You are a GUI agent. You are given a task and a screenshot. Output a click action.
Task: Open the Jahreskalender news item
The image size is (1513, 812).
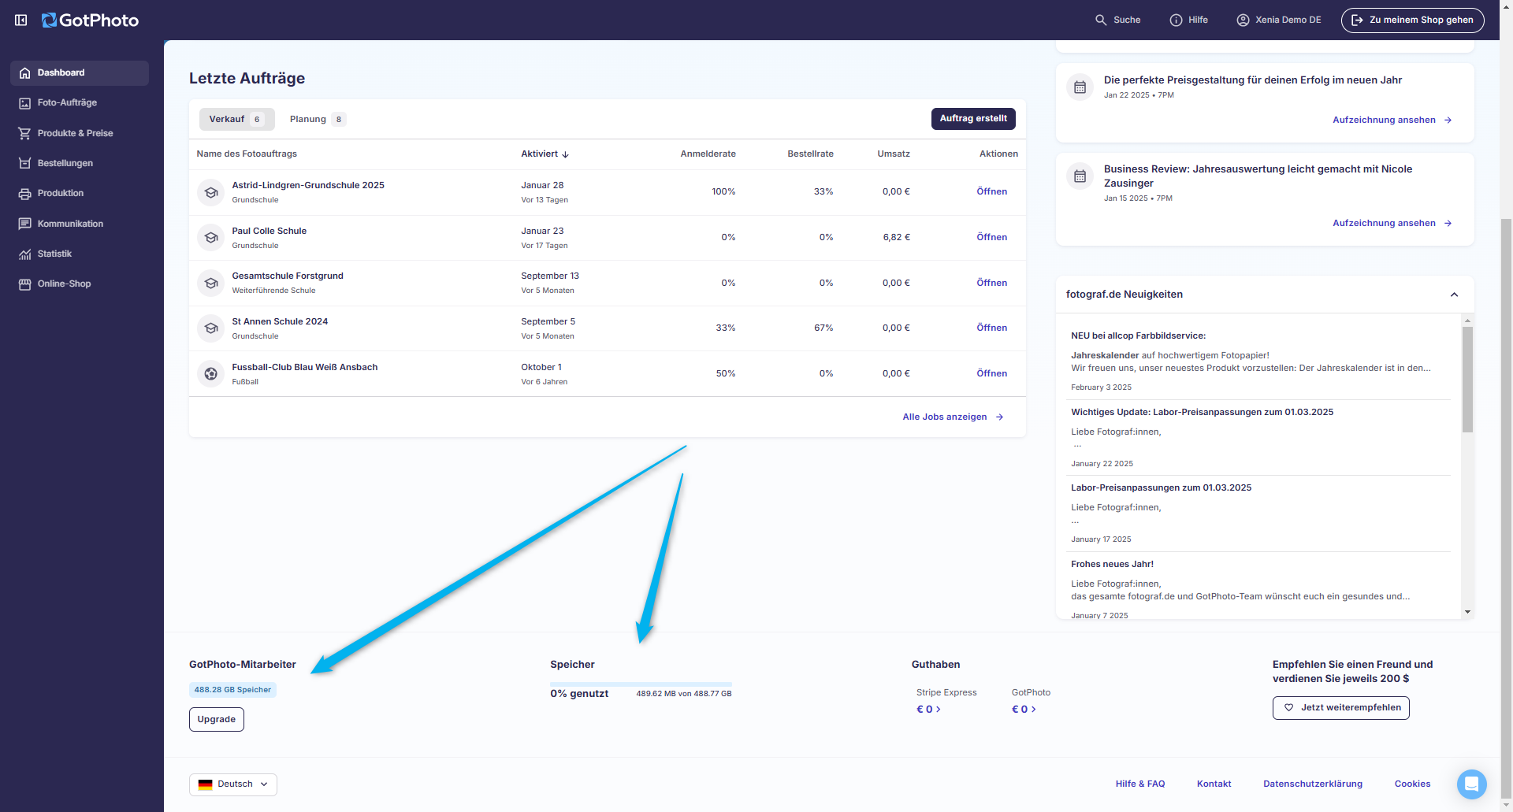click(x=1259, y=361)
